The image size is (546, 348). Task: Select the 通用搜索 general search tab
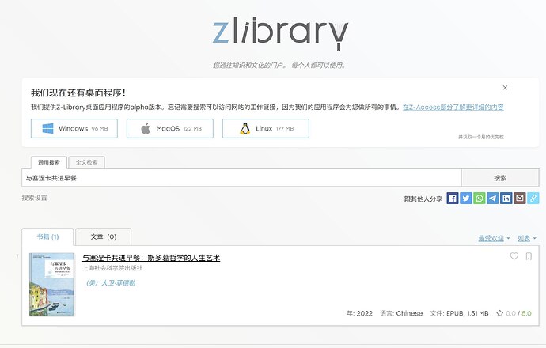tap(49, 162)
